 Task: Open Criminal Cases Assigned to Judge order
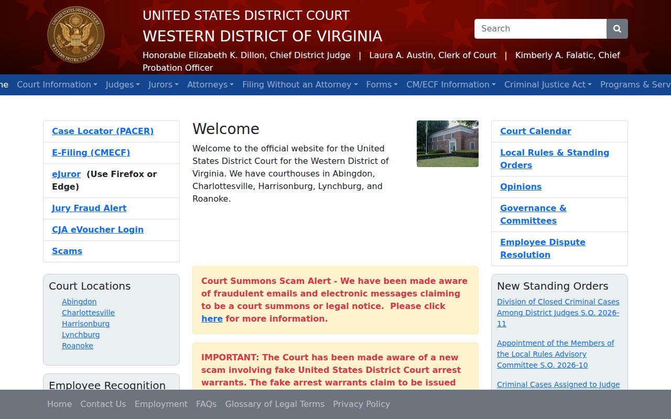coord(558,384)
